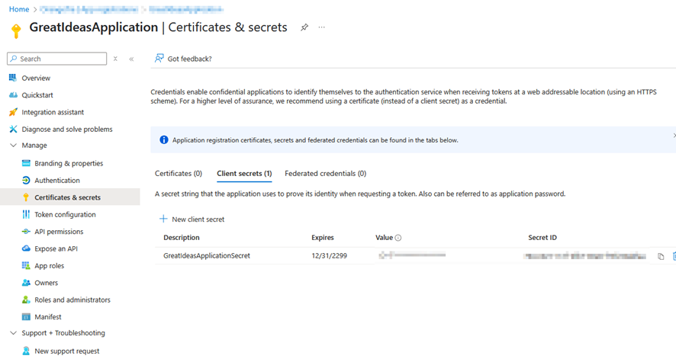The image size is (676, 362).
Task: Click the Owners people icon
Action: pyautogui.click(x=26, y=283)
